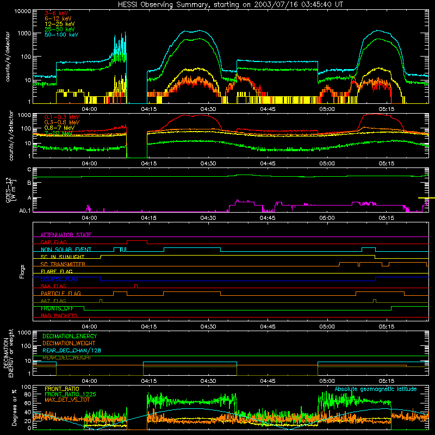Click the 7-20 MeV legend label

(58, 133)
